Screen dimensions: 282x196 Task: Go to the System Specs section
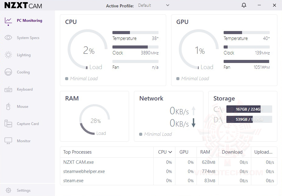[x=28, y=38]
